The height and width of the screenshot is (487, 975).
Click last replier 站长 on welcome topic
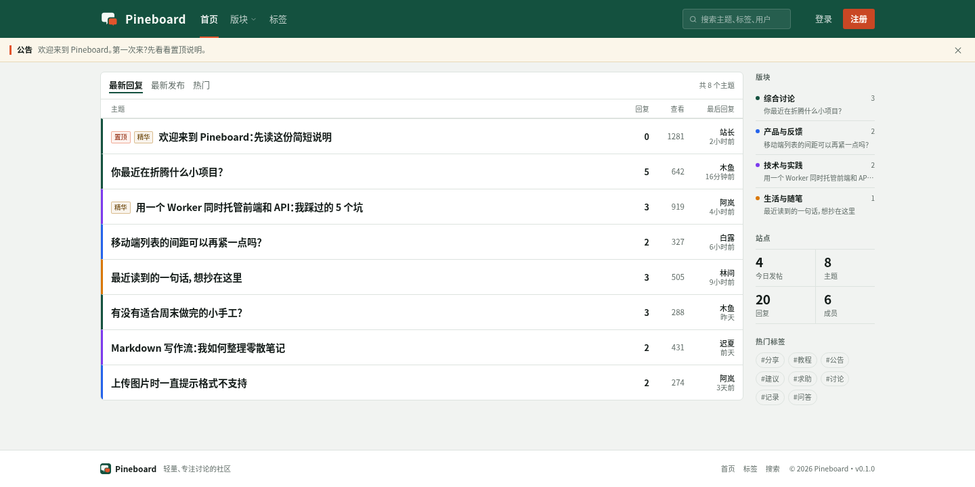(727, 132)
